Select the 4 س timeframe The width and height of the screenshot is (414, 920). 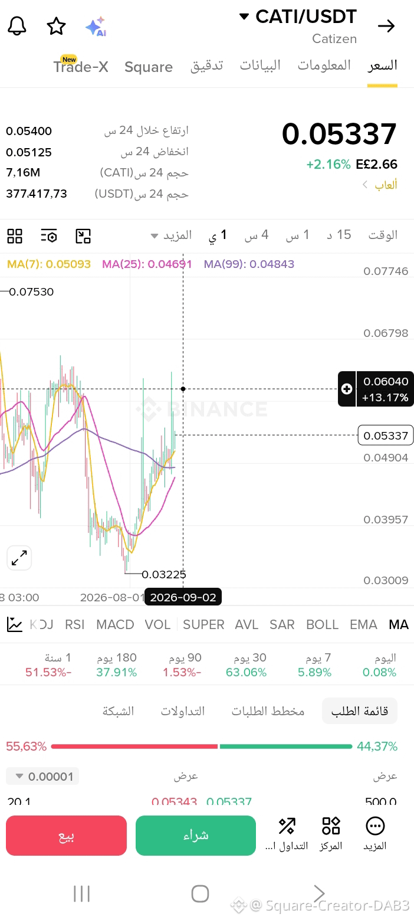tap(257, 235)
